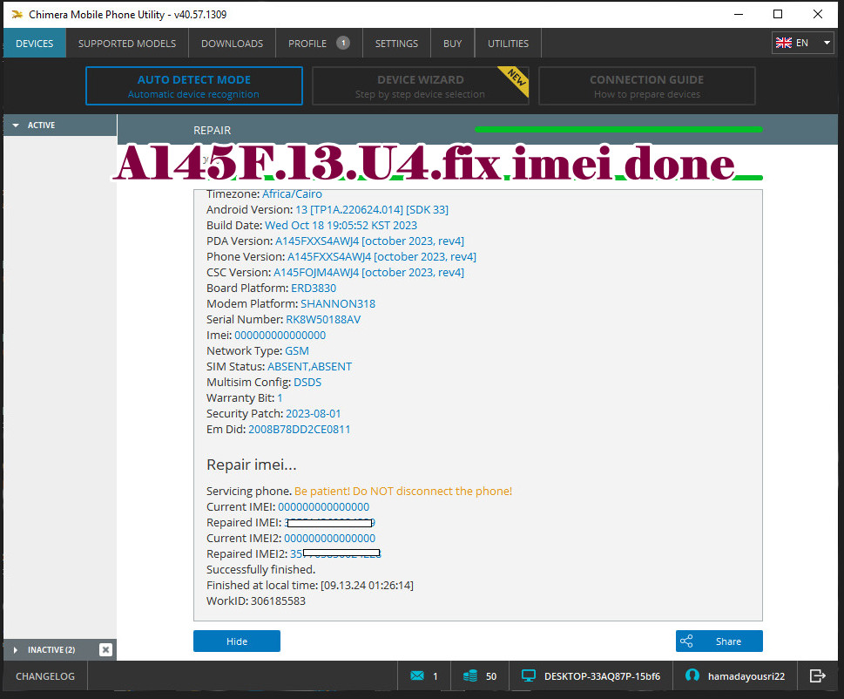Close the Chimera window

(818, 14)
